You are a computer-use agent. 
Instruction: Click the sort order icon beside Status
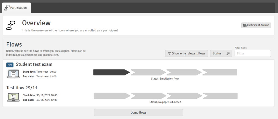228,54
